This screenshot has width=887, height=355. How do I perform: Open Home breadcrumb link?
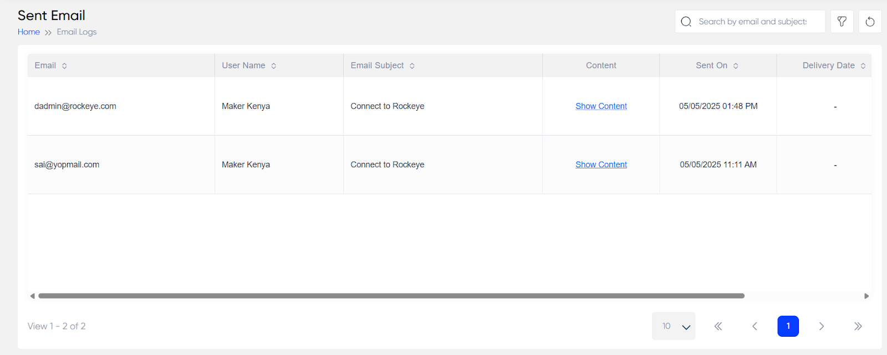pos(29,32)
